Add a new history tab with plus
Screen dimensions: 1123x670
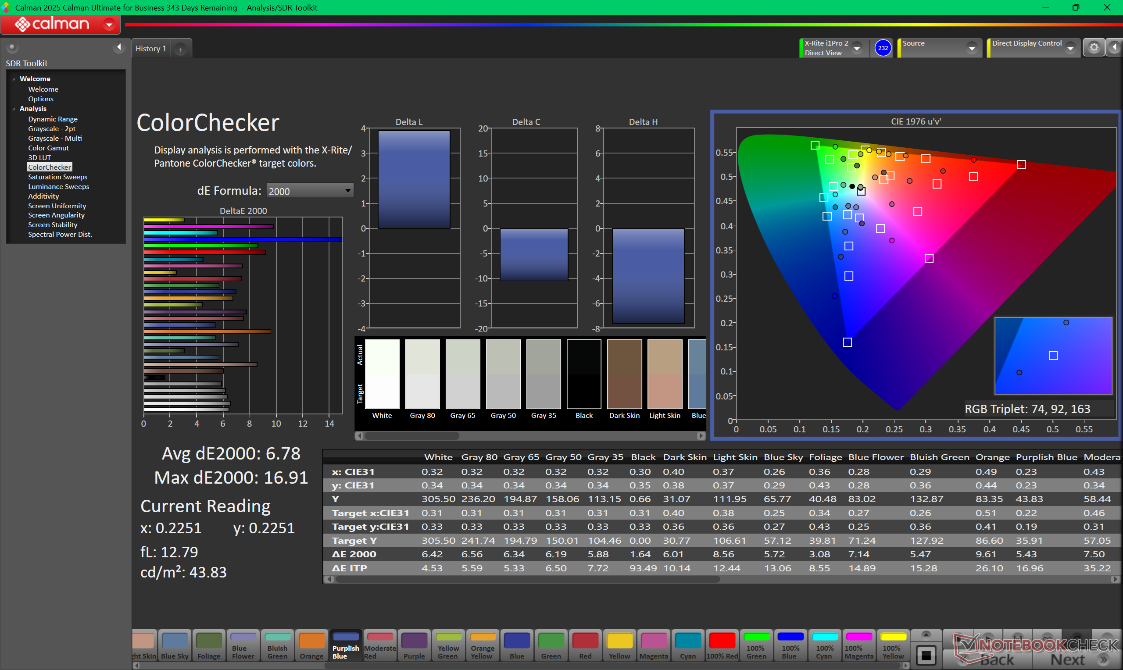tap(180, 49)
